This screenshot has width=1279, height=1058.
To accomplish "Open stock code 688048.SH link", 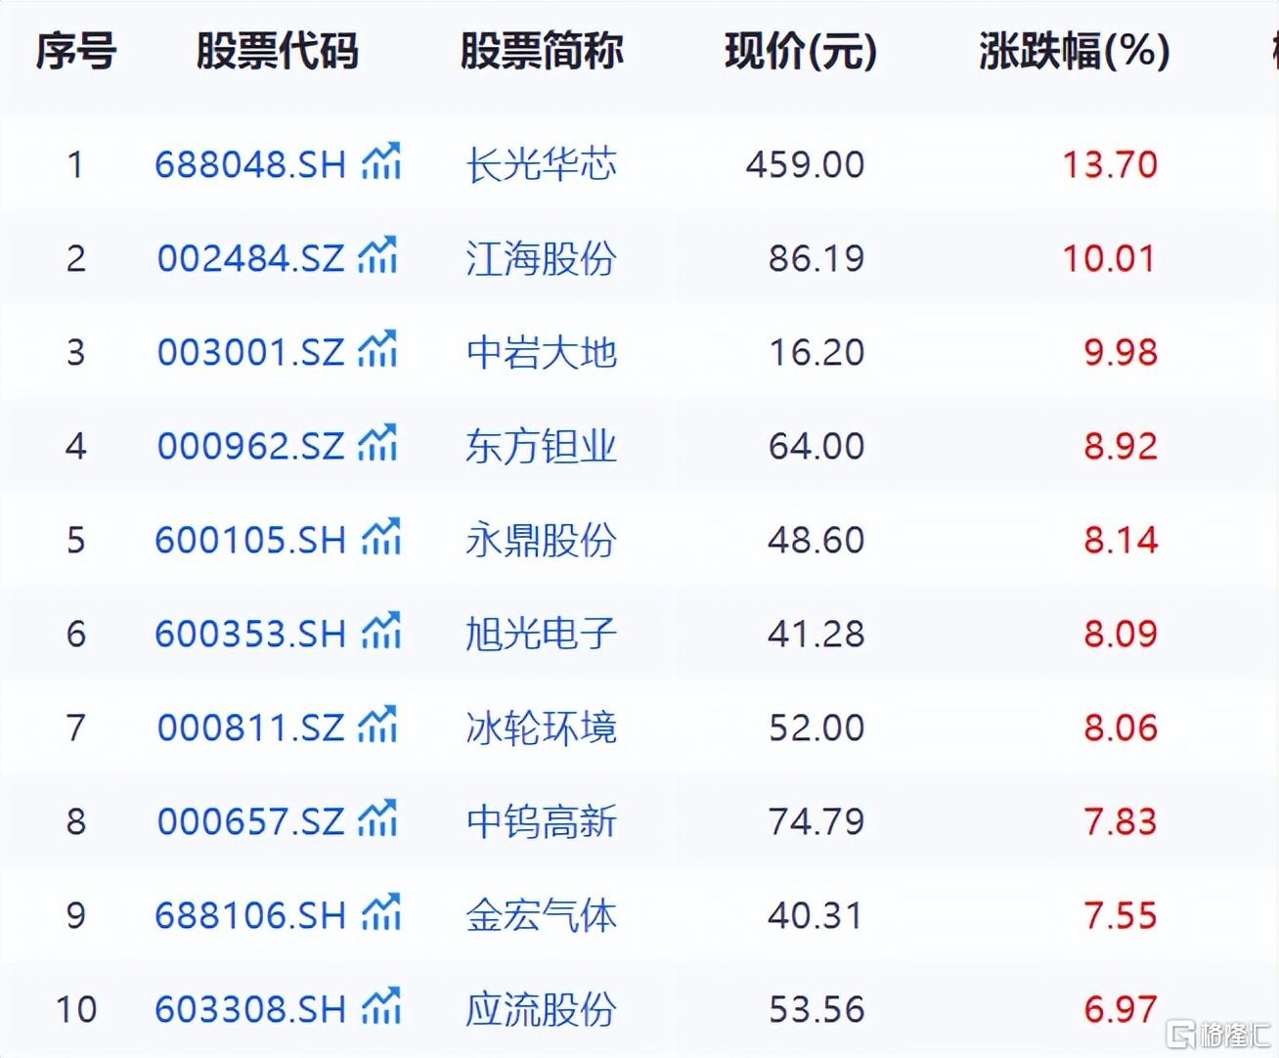I will point(250,164).
